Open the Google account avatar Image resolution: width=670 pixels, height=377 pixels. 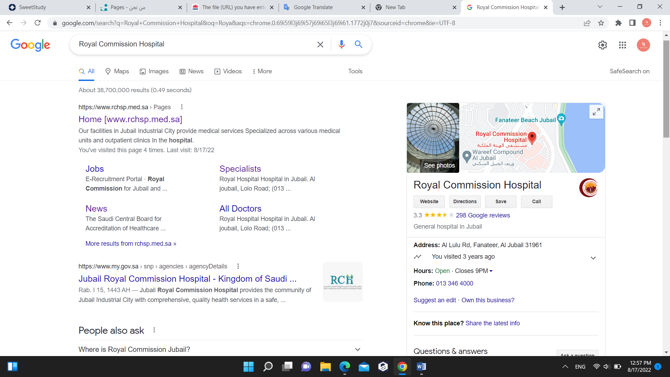[643, 45]
